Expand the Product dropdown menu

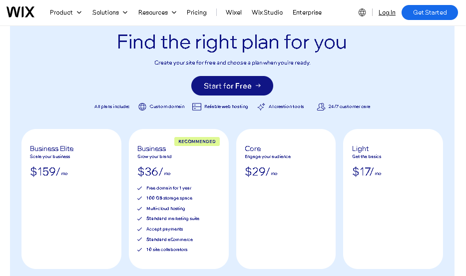pos(66,12)
